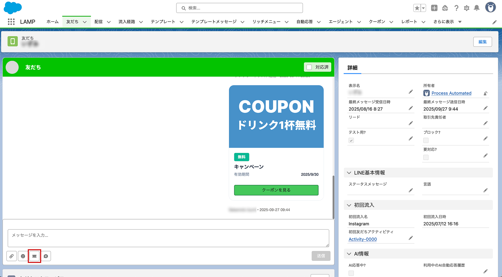Toggle the ブロック? checkbox

426,140
